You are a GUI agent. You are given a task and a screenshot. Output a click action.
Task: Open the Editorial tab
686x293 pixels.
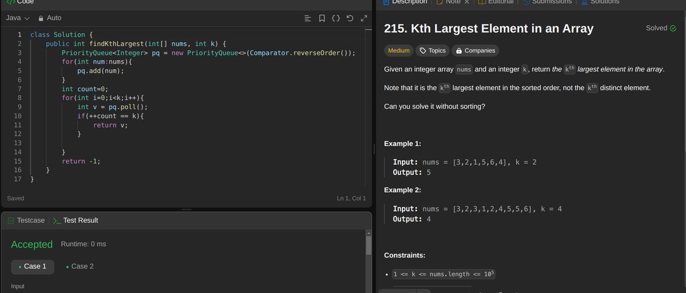tap(496, 2)
